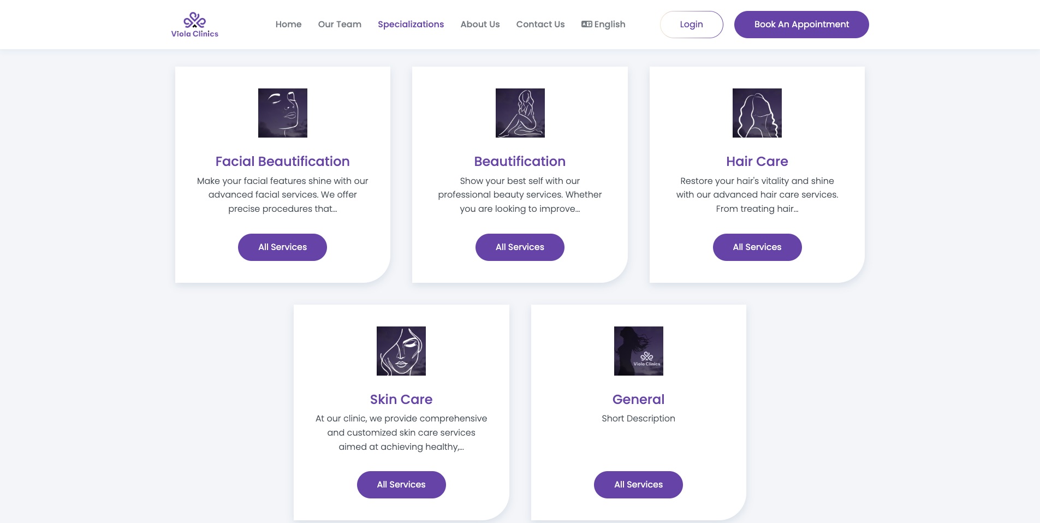Open the Hair Care illustration
Image resolution: width=1040 pixels, height=523 pixels.
[x=757, y=113]
